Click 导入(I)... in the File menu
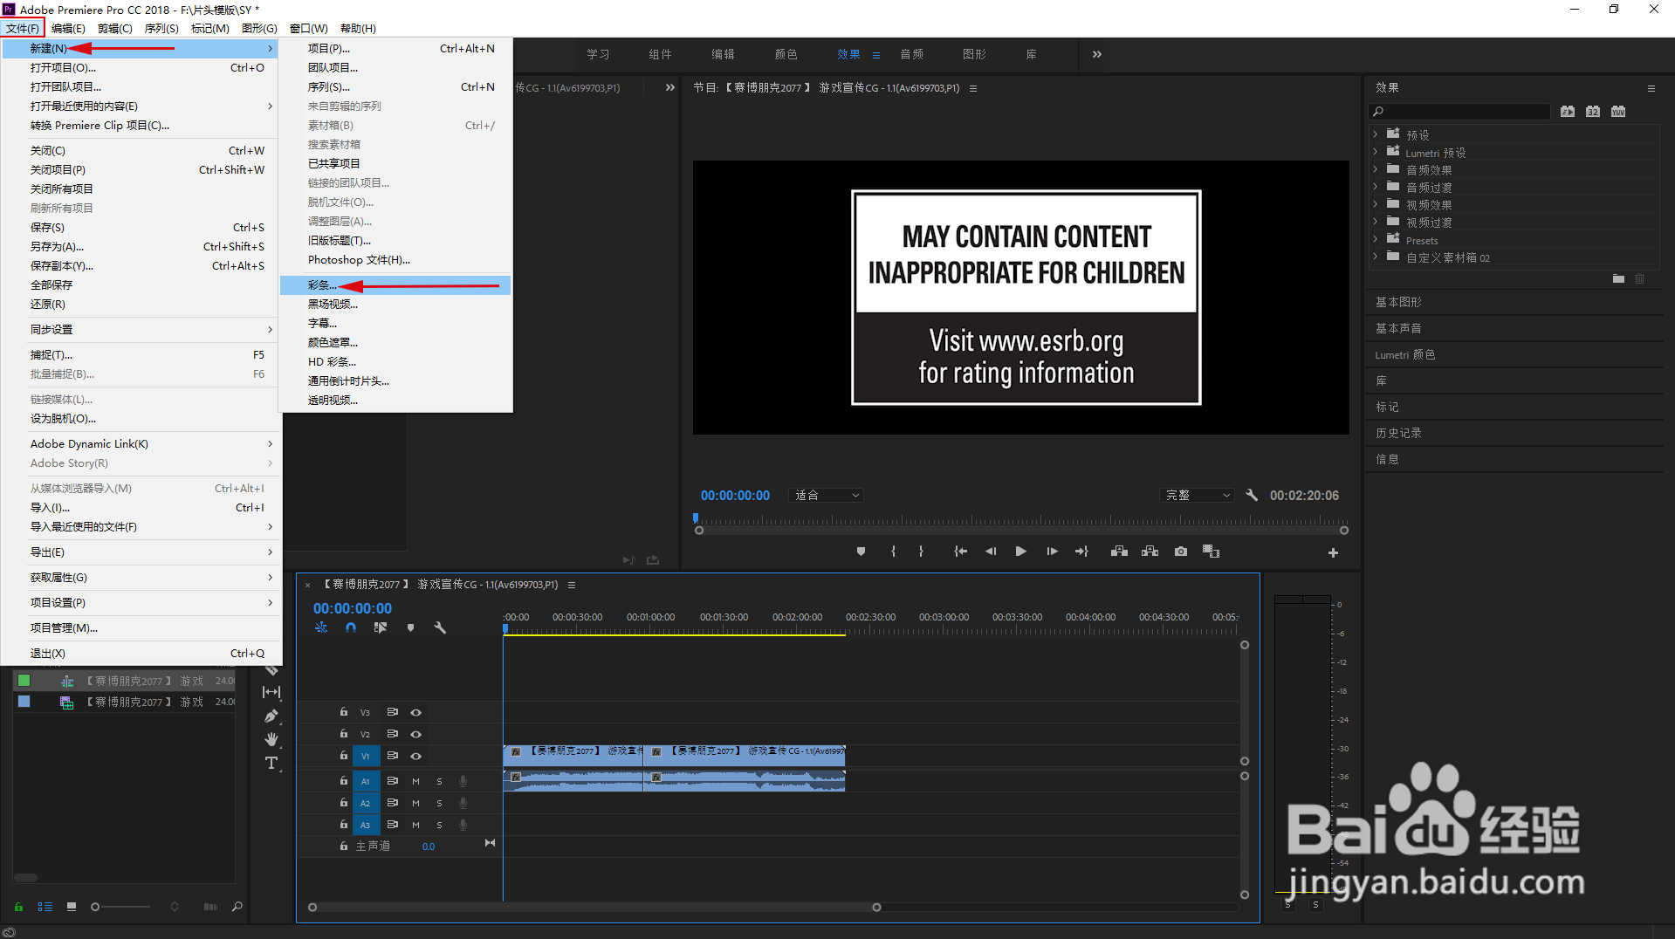Viewport: 1675px width, 939px height. pyautogui.click(x=141, y=508)
